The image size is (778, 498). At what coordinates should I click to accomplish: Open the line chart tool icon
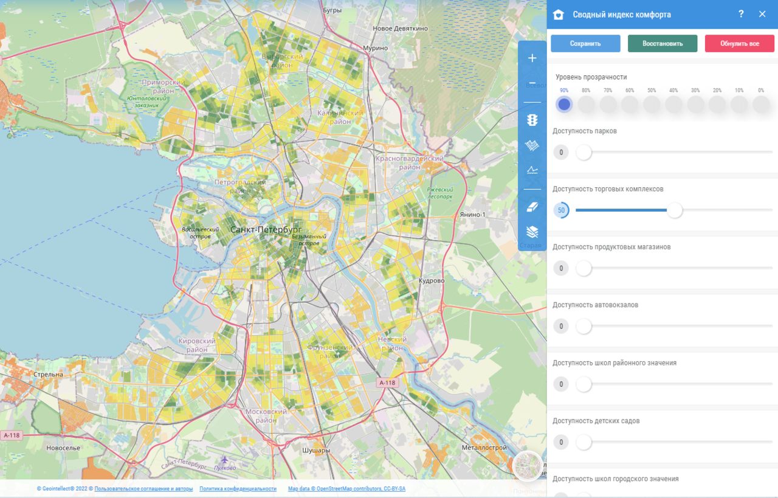(532, 170)
